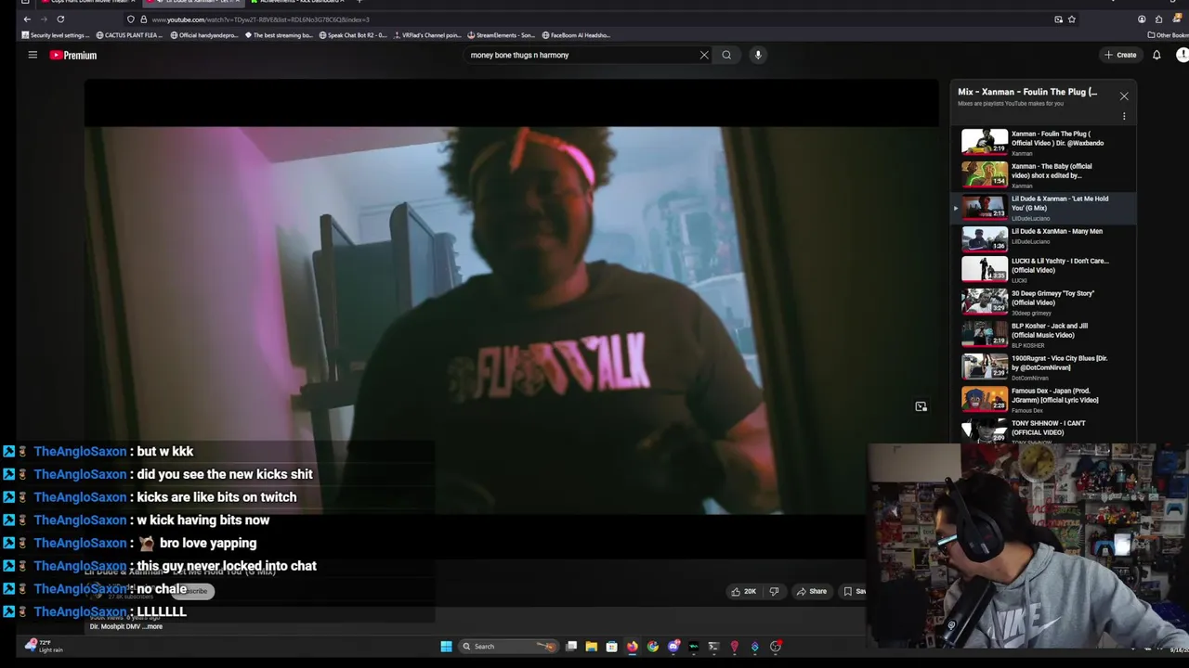Viewport: 1189px width, 668px height.
Task: Play Xanman - The Baby video
Action: pyautogui.click(x=1044, y=173)
